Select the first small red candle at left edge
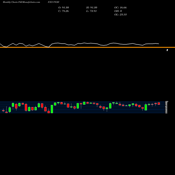 point(3,111)
